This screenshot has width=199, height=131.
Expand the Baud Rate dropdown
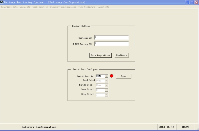coord(106,81)
